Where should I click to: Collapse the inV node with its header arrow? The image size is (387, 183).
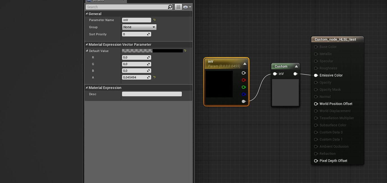coord(245,63)
